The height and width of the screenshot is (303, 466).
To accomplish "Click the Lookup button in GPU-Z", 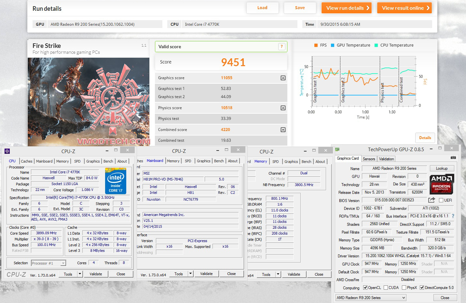I will tap(442, 168).
